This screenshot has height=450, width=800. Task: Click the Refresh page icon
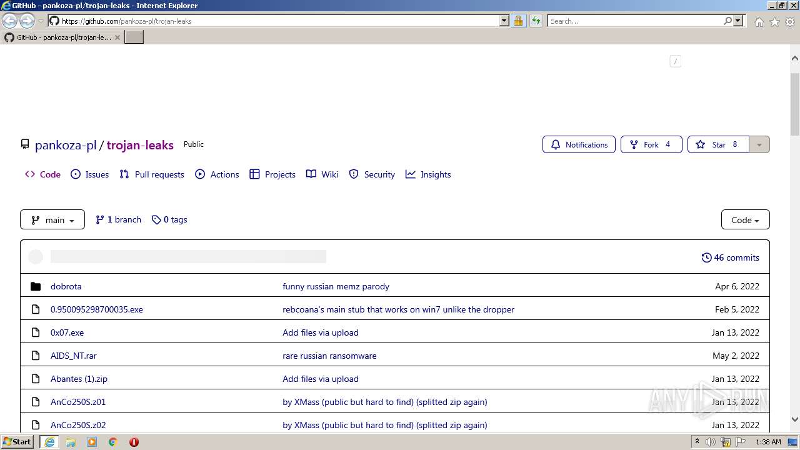click(536, 21)
